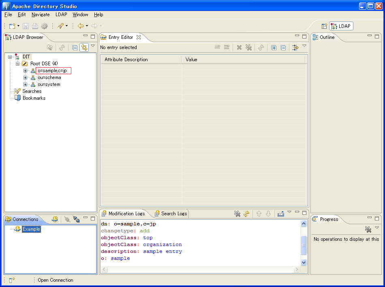
Task: Open the Navigate menu
Action: click(41, 15)
